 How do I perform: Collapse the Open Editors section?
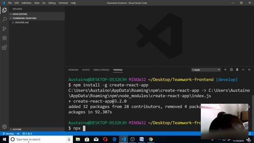[37, 14]
